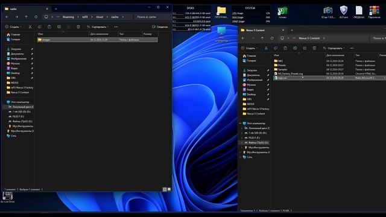Image resolution: width=386 pixels, height=217 pixels.
Task: Open the white text document on desktop
Action: point(359,12)
